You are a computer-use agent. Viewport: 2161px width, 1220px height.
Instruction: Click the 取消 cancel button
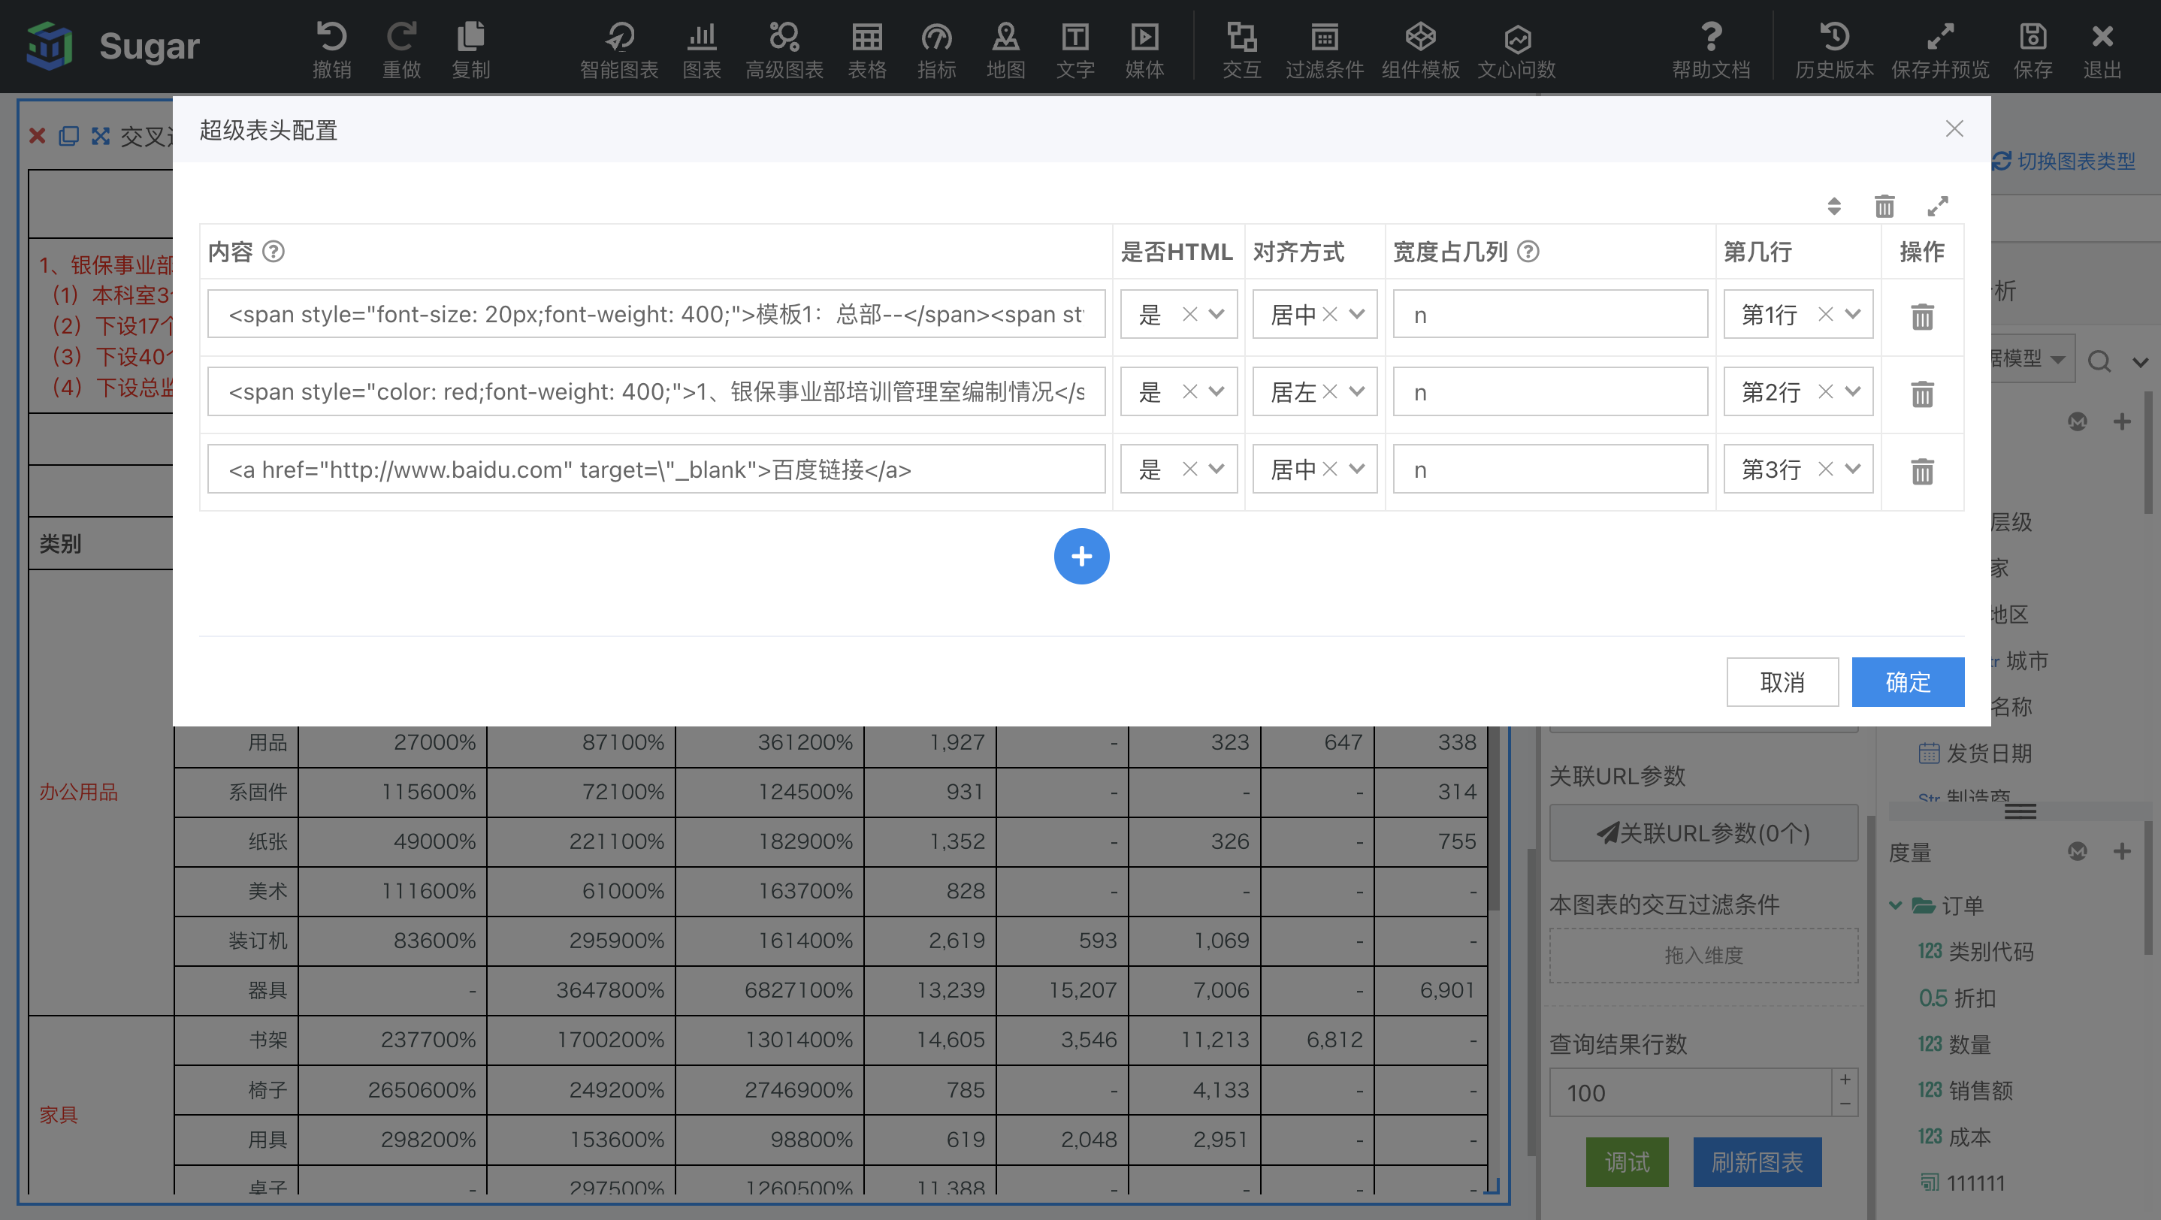(x=1782, y=681)
